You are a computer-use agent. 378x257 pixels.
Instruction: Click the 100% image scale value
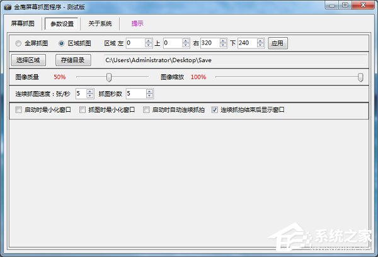coord(198,77)
